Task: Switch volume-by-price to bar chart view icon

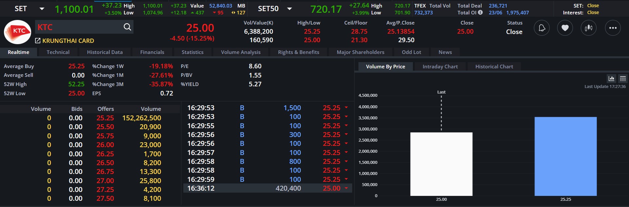Action: tap(611, 78)
